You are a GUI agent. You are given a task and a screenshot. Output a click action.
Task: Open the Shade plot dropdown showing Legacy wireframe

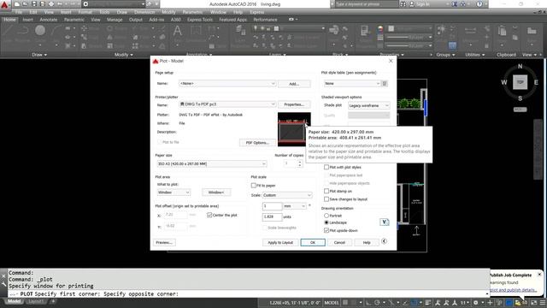368,105
